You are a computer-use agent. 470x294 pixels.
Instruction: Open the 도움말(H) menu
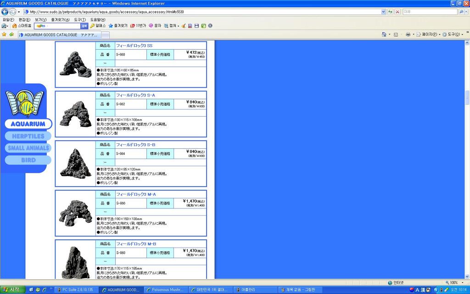pyautogui.click(x=98, y=19)
